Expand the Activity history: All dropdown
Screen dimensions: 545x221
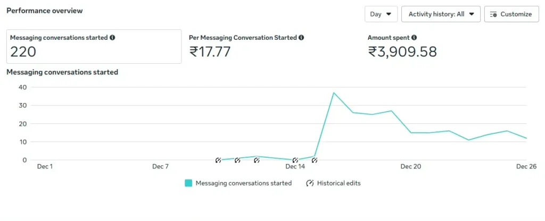tap(441, 14)
